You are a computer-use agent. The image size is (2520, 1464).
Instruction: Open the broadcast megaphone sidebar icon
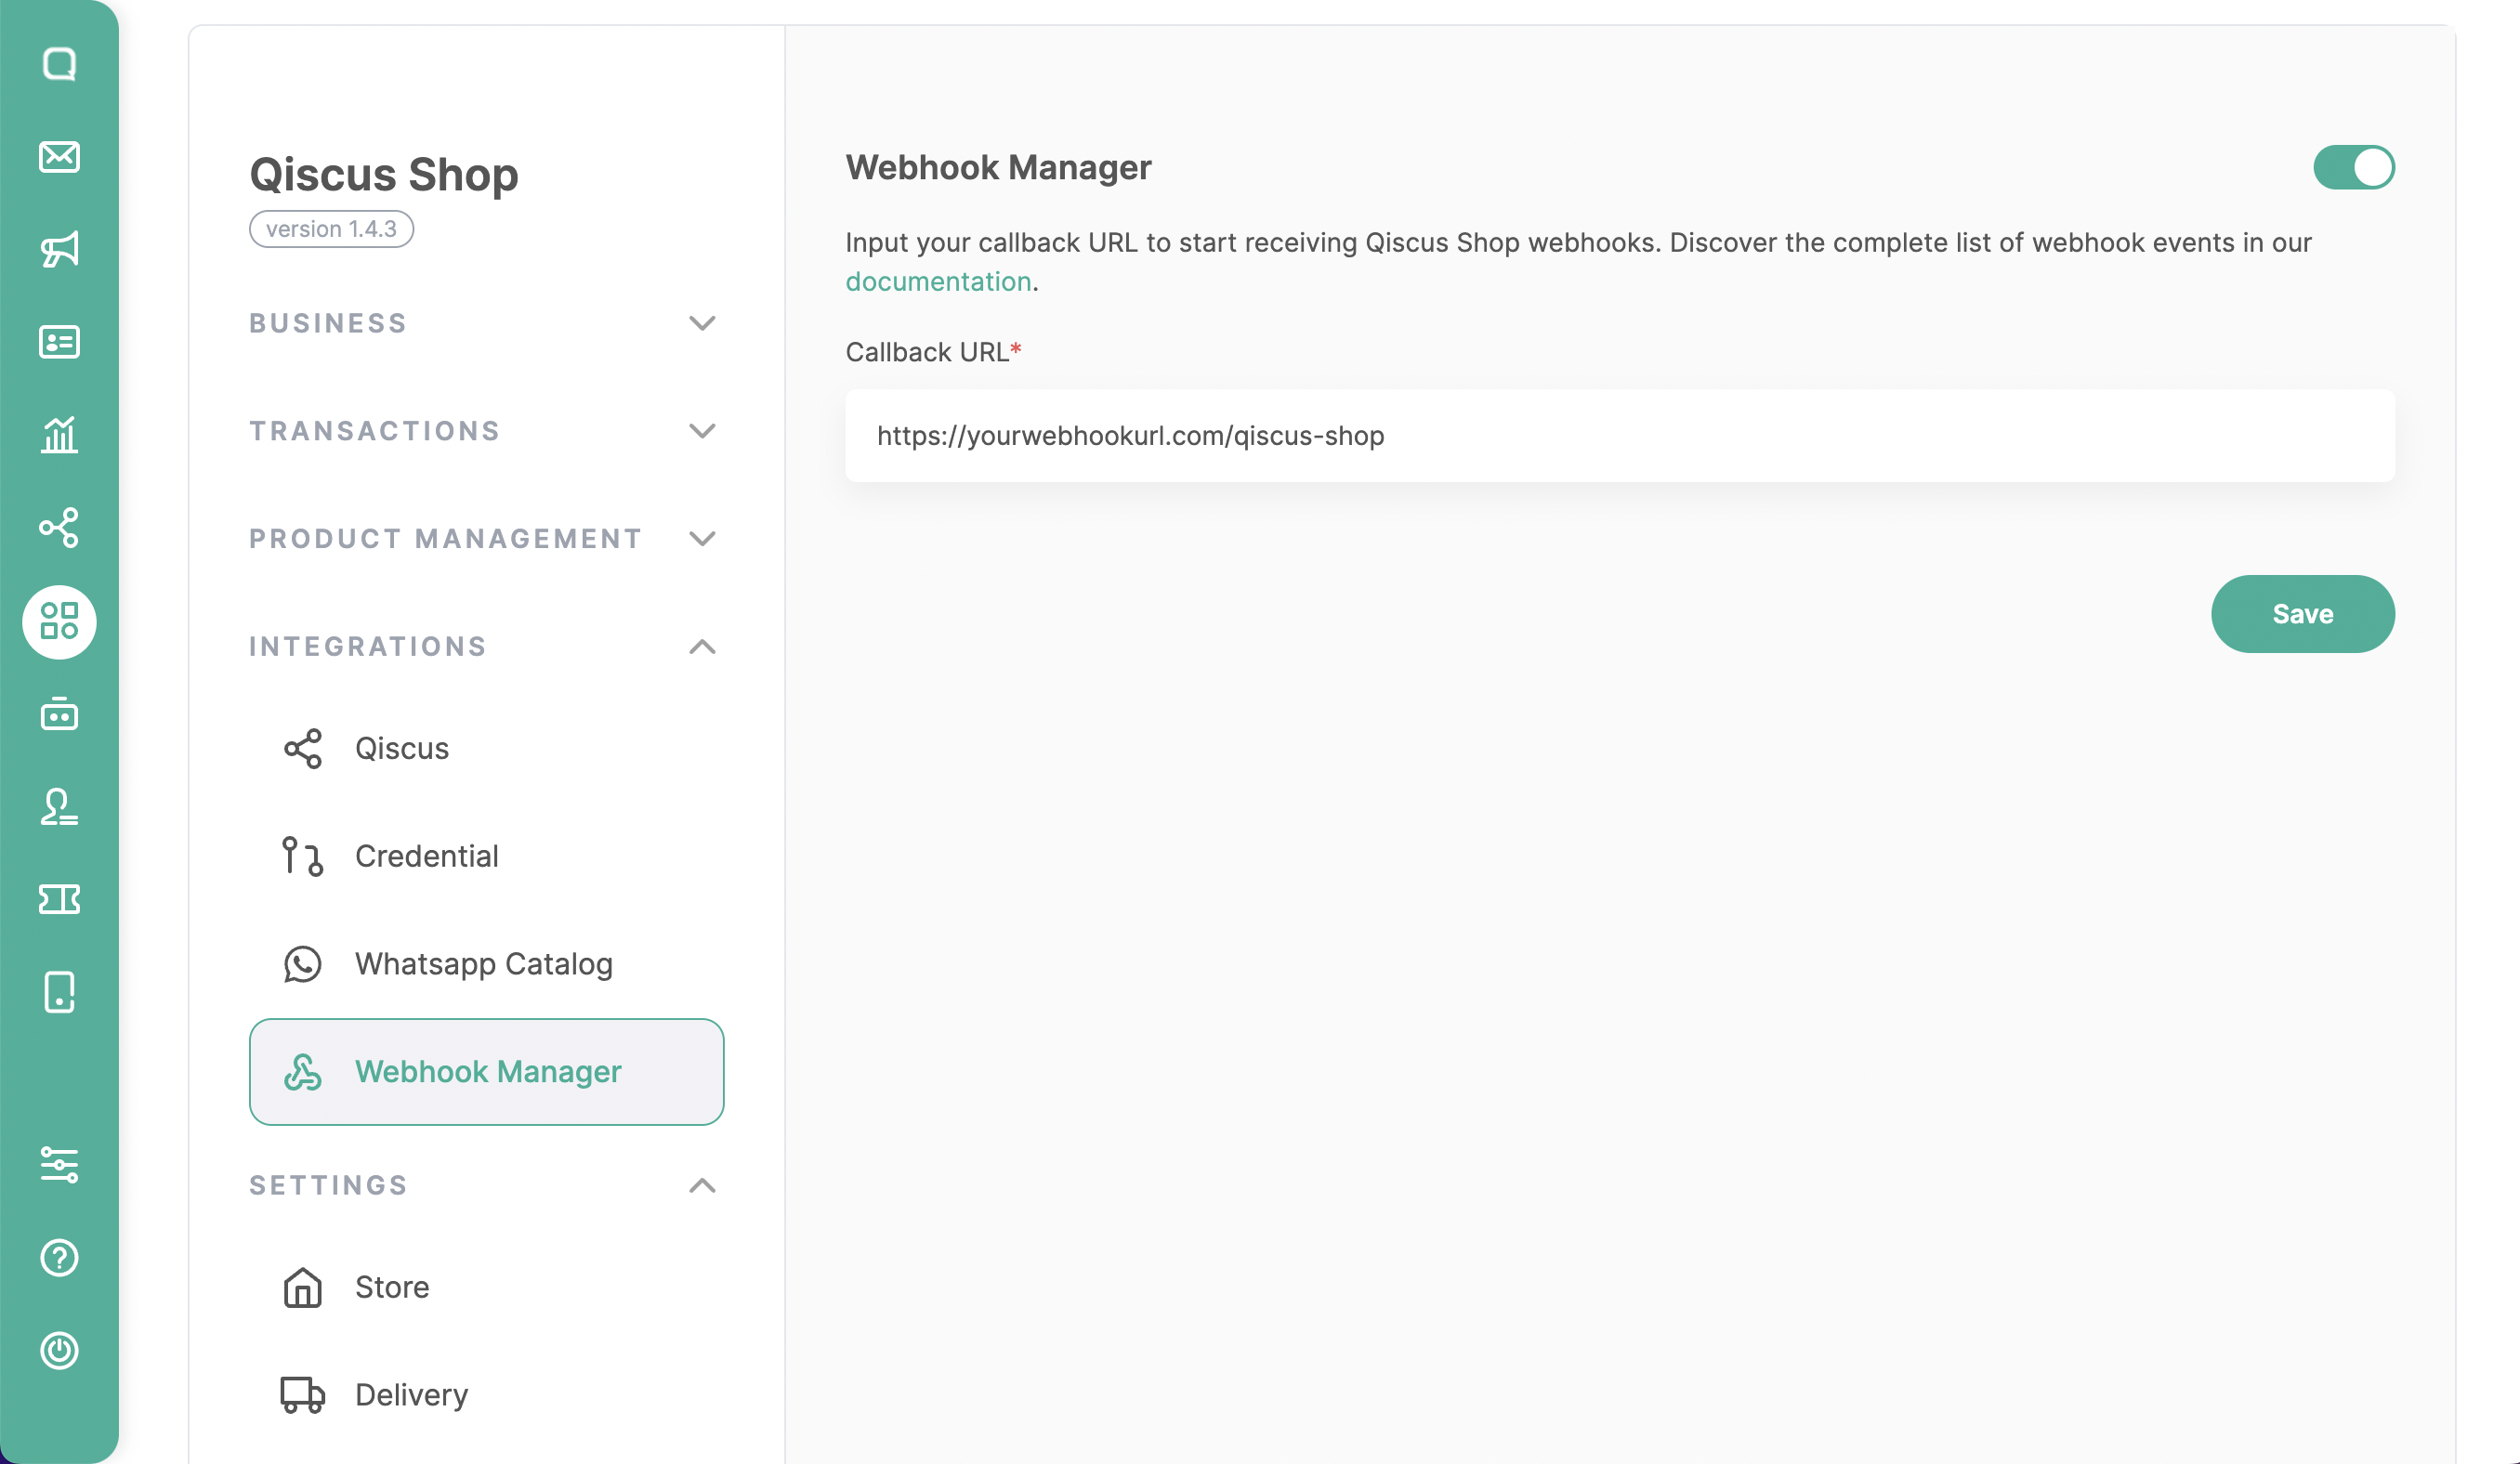coord(59,249)
